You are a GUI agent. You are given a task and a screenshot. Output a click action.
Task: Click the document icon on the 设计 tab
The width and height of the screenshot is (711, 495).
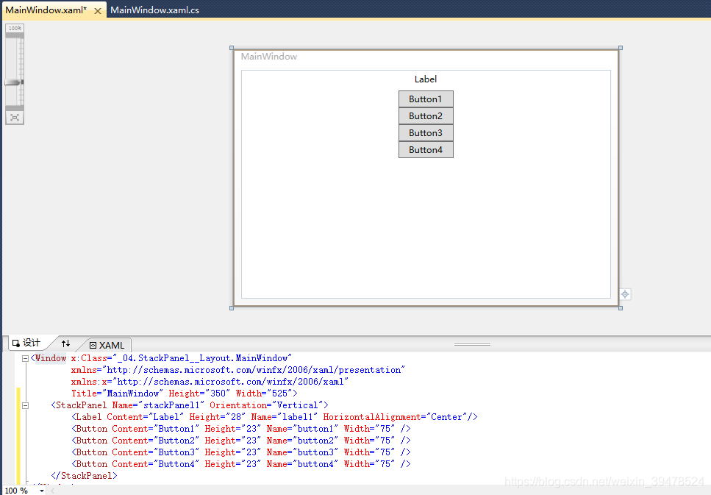[15, 343]
